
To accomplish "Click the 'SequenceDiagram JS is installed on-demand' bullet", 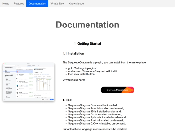I will 95,111.
